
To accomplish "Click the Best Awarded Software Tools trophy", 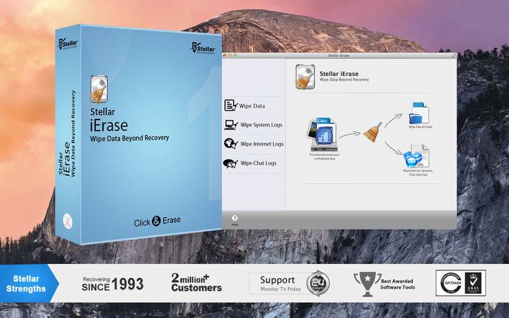I will coord(368,284).
